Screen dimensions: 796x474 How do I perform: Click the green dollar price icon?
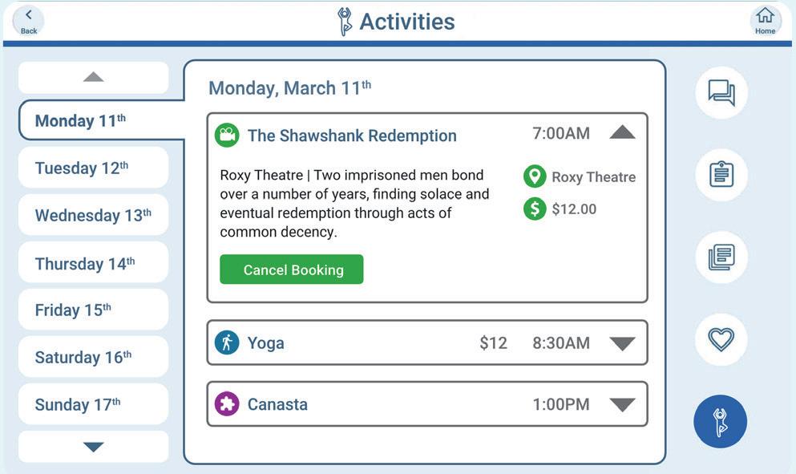[x=534, y=209]
